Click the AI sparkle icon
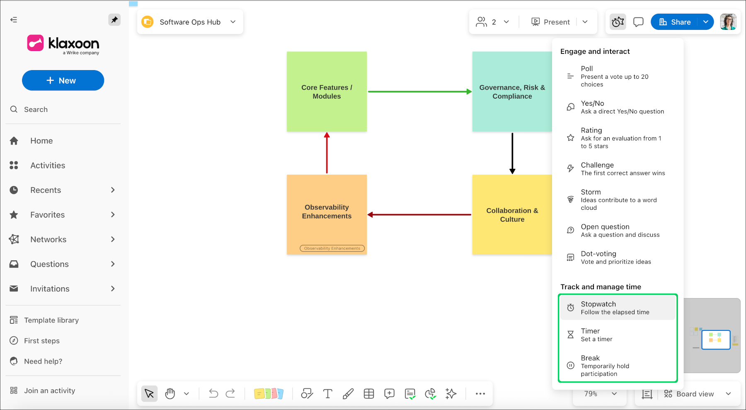The image size is (746, 410). click(x=451, y=394)
